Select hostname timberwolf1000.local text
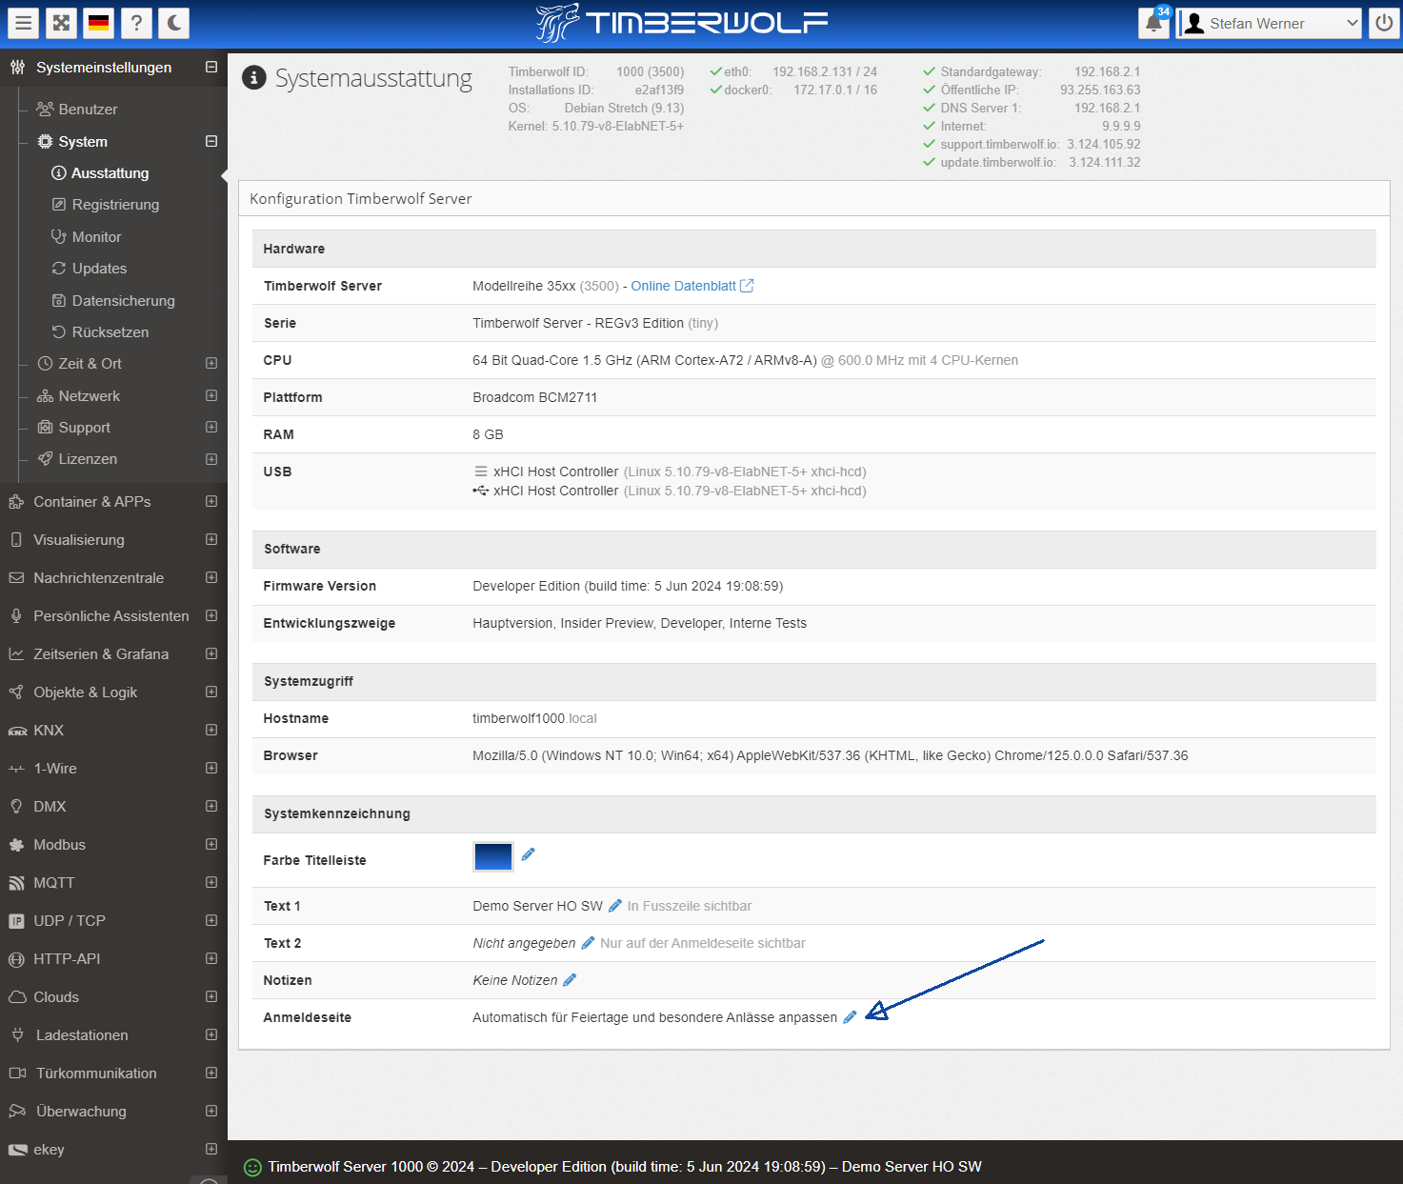The image size is (1403, 1184). 534,718
